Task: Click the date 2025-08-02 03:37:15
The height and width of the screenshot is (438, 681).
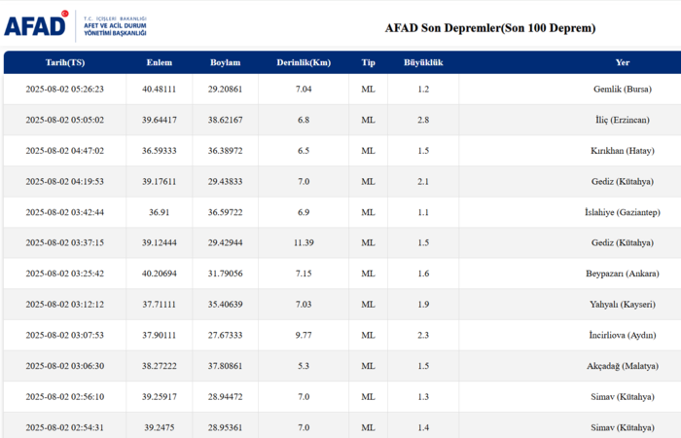Action: coord(65,243)
